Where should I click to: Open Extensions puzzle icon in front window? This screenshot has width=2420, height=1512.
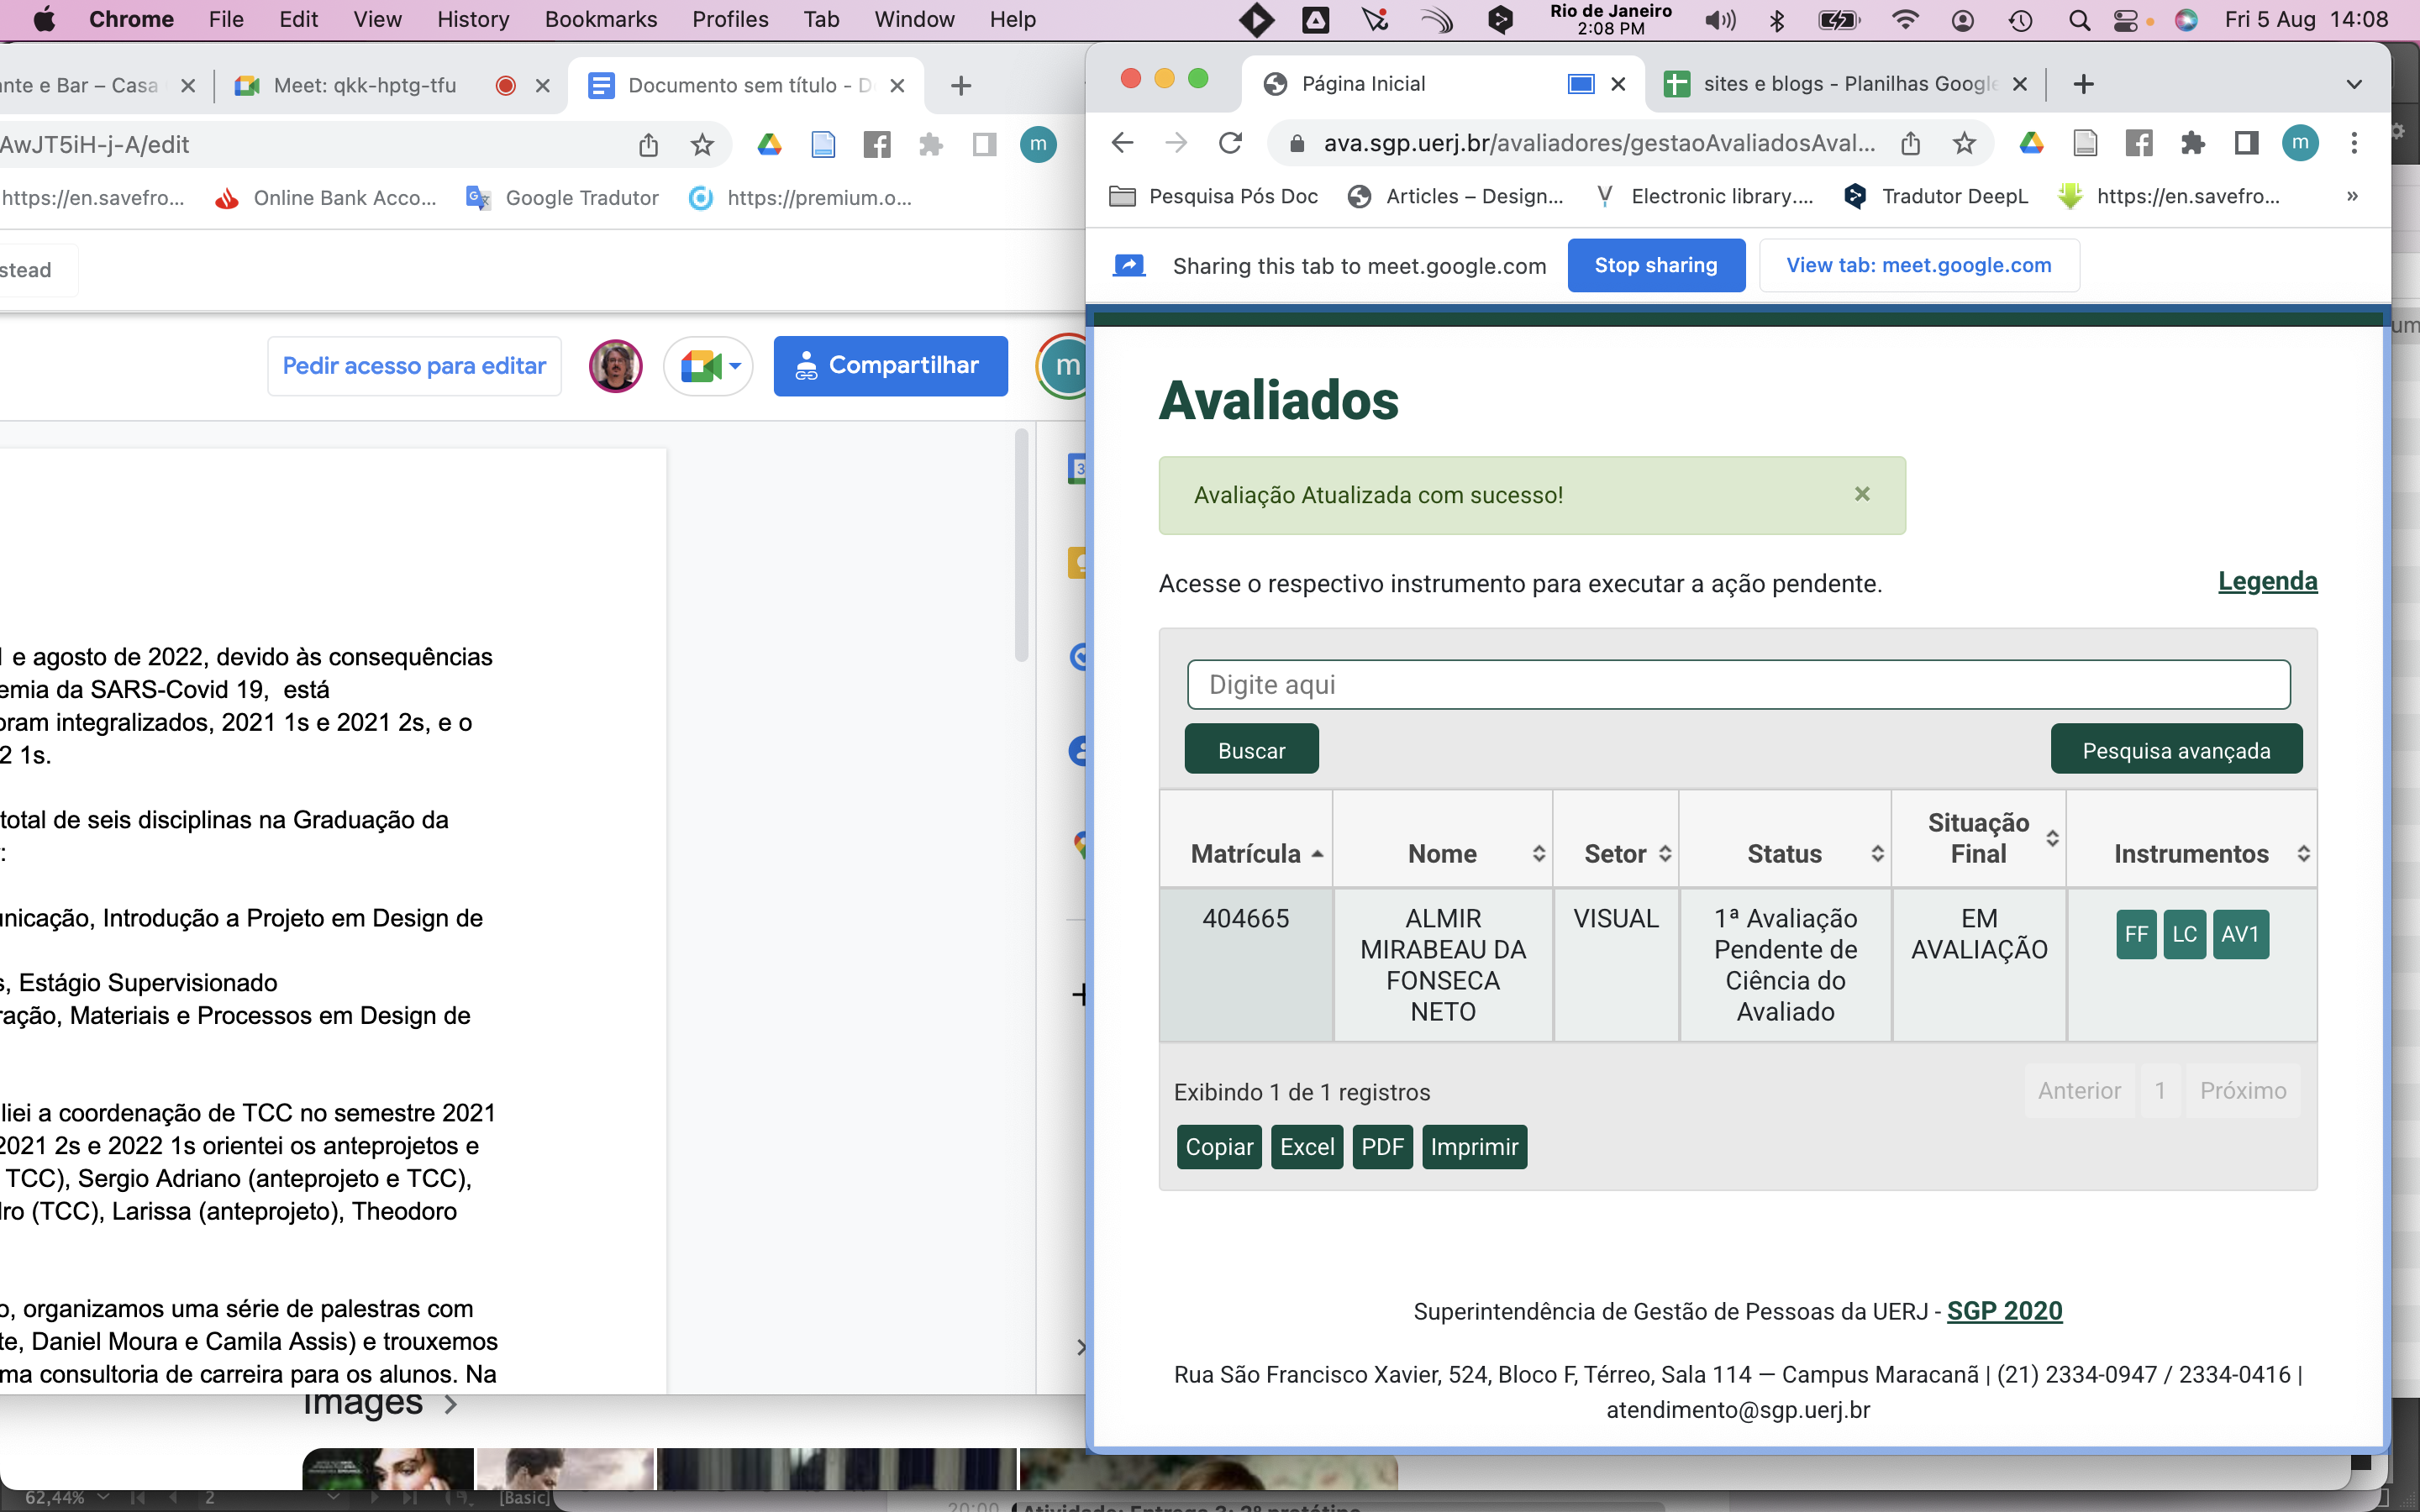2193,143
